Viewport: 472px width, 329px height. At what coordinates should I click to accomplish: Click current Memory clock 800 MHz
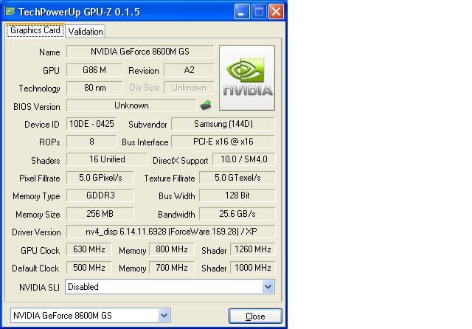pyautogui.click(x=172, y=249)
